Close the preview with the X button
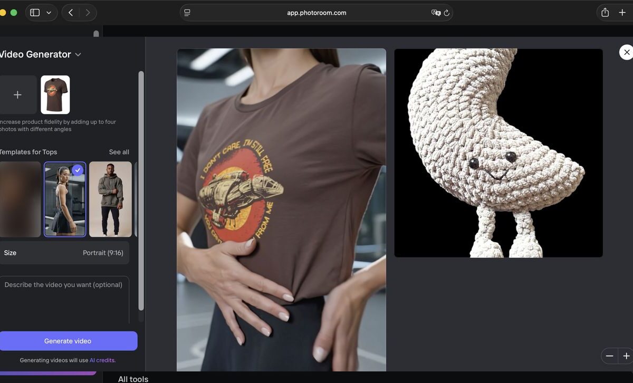This screenshot has height=383, width=633. click(627, 52)
